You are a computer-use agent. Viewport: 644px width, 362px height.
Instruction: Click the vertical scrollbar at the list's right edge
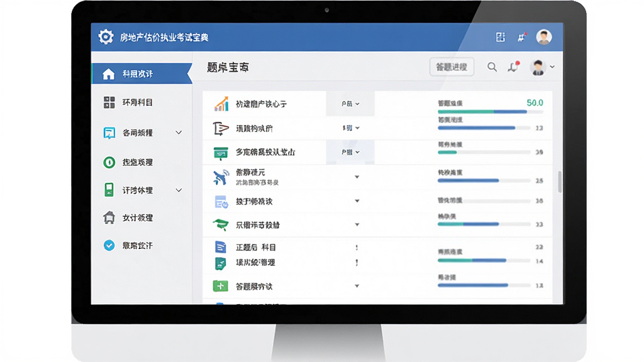(x=559, y=182)
